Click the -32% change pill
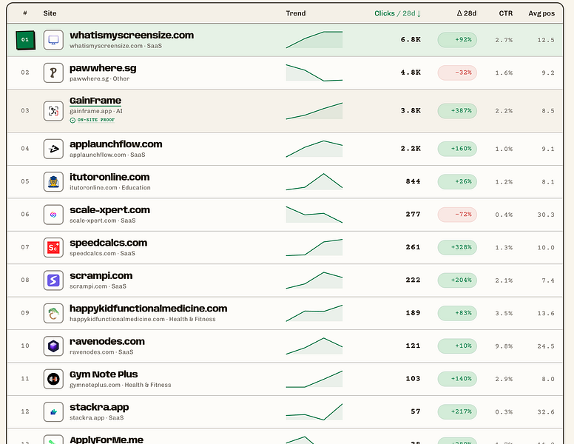This screenshot has width=574, height=444. [457, 73]
